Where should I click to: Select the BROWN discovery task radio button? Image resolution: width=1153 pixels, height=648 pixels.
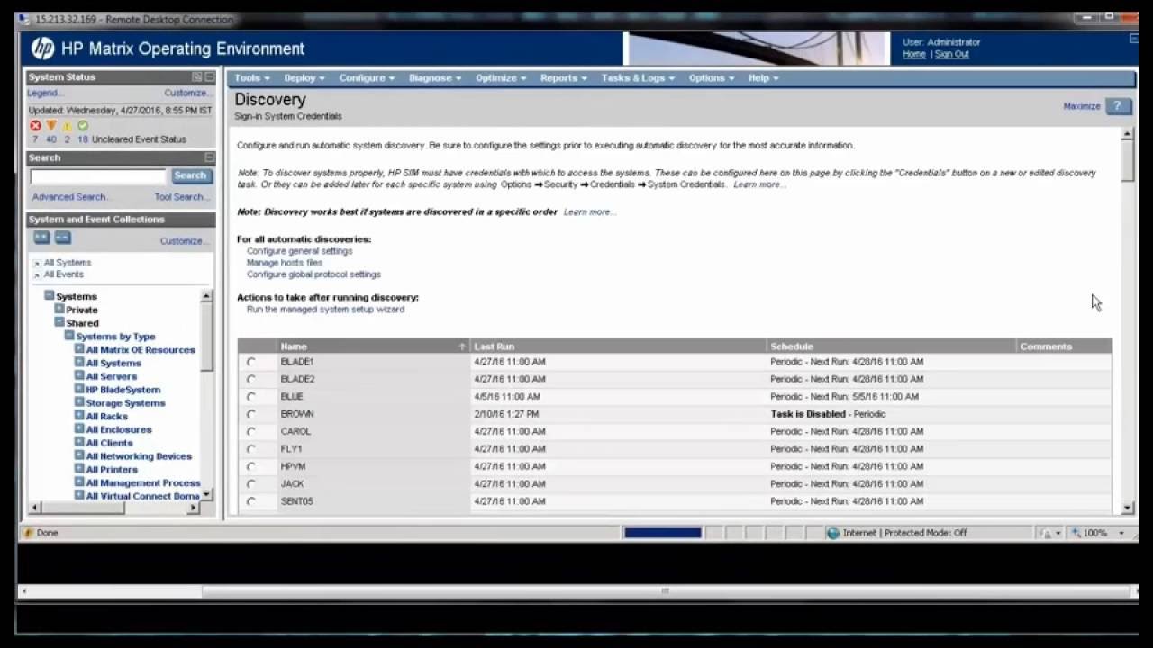pyautogui.click(x=250, y=414)
